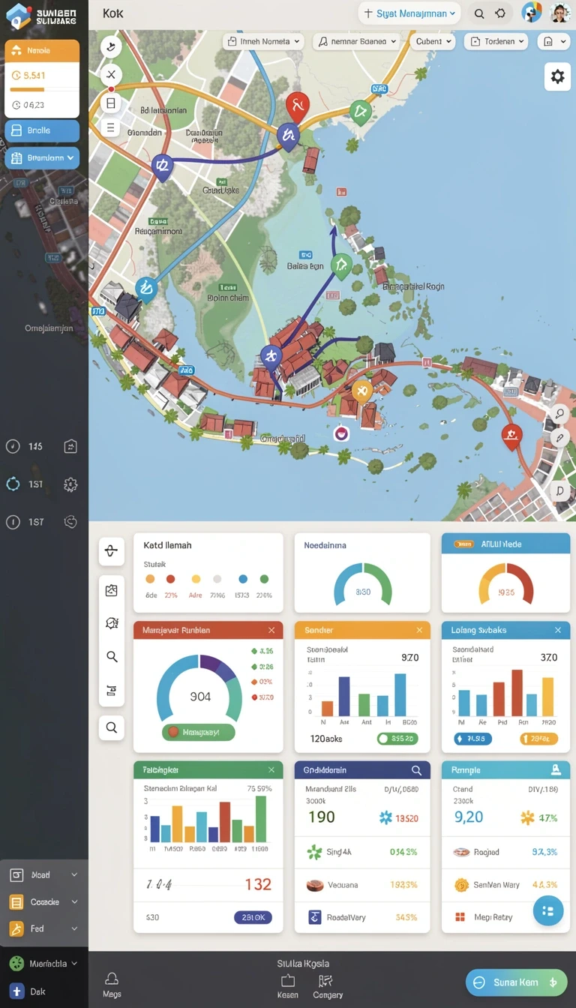Click the orange map pin among red buildings
Screen dimensions: 576x1008
point(361,391)
